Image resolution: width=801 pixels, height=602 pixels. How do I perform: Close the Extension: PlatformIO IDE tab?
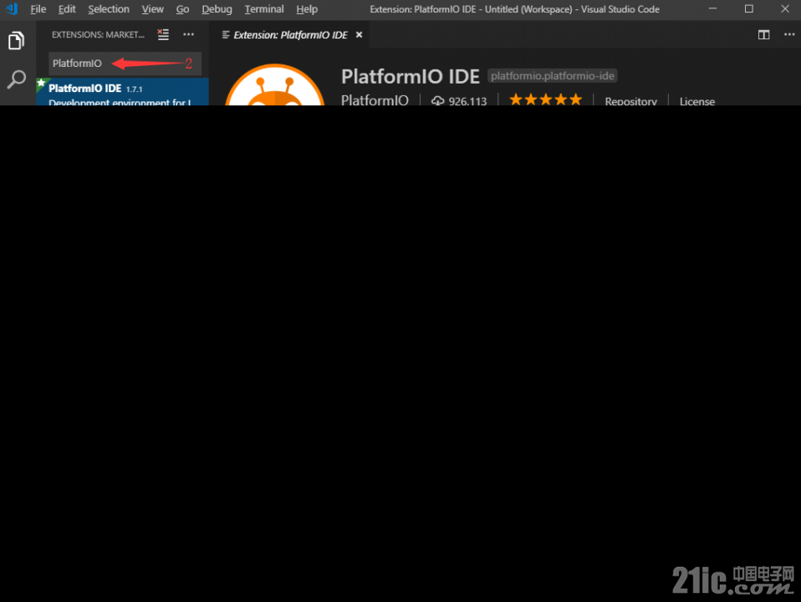(x=360, y=35)
